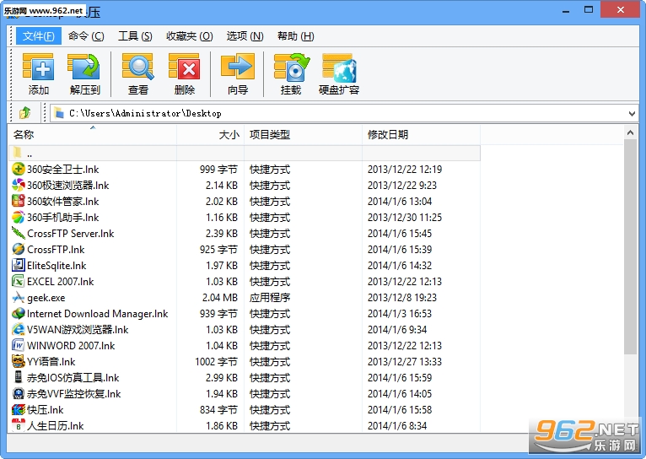
Task: Select the 360手机助手.lnk file icon
Action: point(18,217)
